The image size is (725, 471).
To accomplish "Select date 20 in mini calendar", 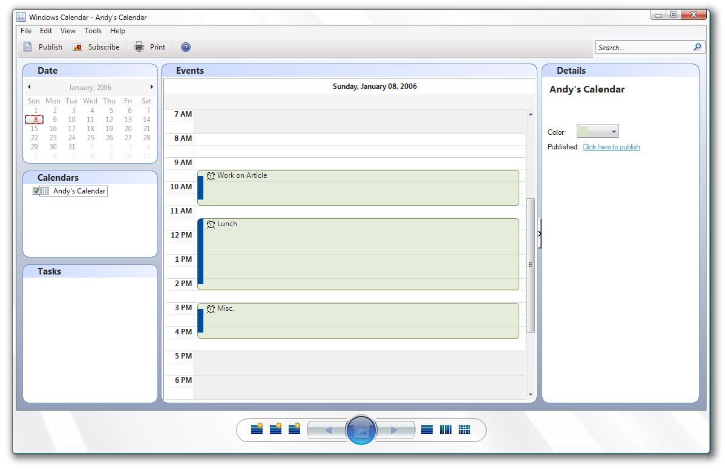I will (x=128, y=129).
